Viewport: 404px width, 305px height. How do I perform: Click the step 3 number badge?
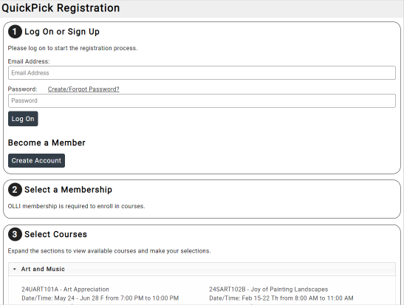coord(15,234)
